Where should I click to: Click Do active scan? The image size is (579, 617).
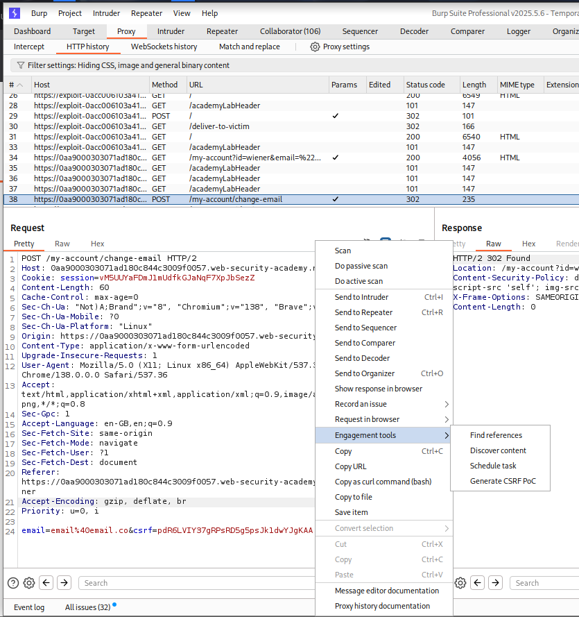pyautogui.click(x=384, y=281)
